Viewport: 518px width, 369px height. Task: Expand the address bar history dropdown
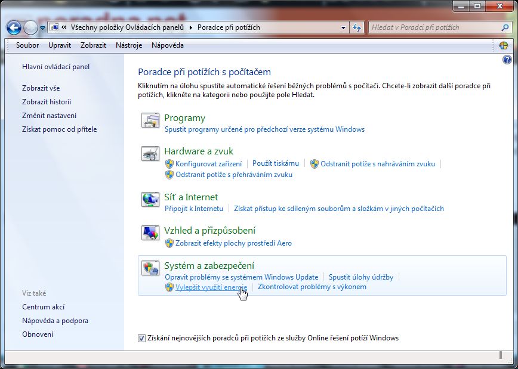pos(344,28)
